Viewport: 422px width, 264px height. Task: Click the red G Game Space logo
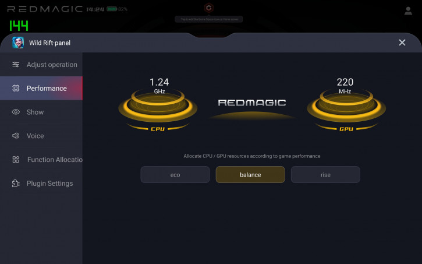point(209,8)
